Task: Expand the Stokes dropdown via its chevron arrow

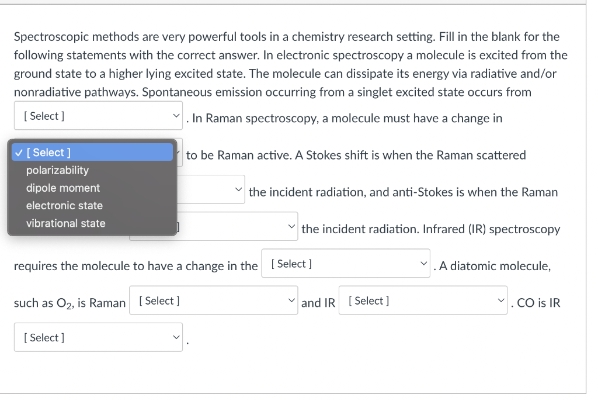Action: click(238, 188)
